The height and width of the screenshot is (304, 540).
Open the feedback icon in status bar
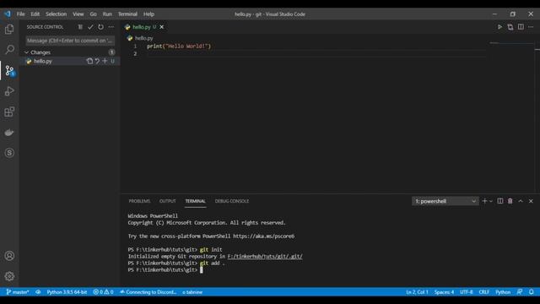pyautogui.click(x=520, y=292)
